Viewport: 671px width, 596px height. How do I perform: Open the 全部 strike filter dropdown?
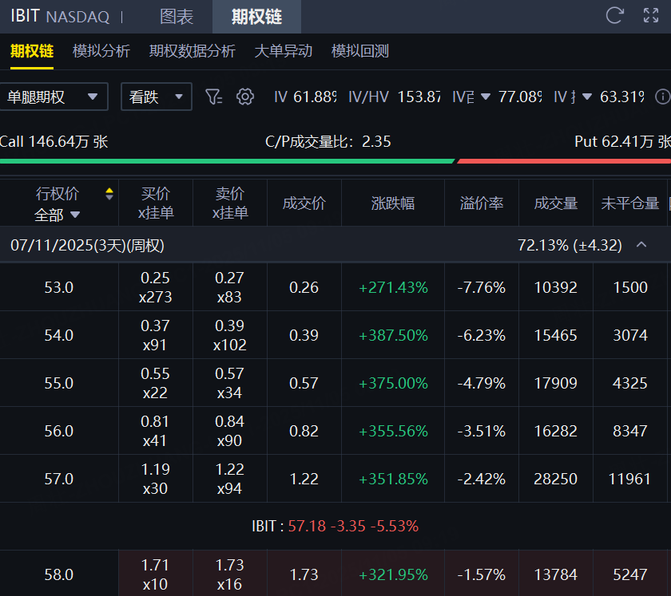(58, 214)
